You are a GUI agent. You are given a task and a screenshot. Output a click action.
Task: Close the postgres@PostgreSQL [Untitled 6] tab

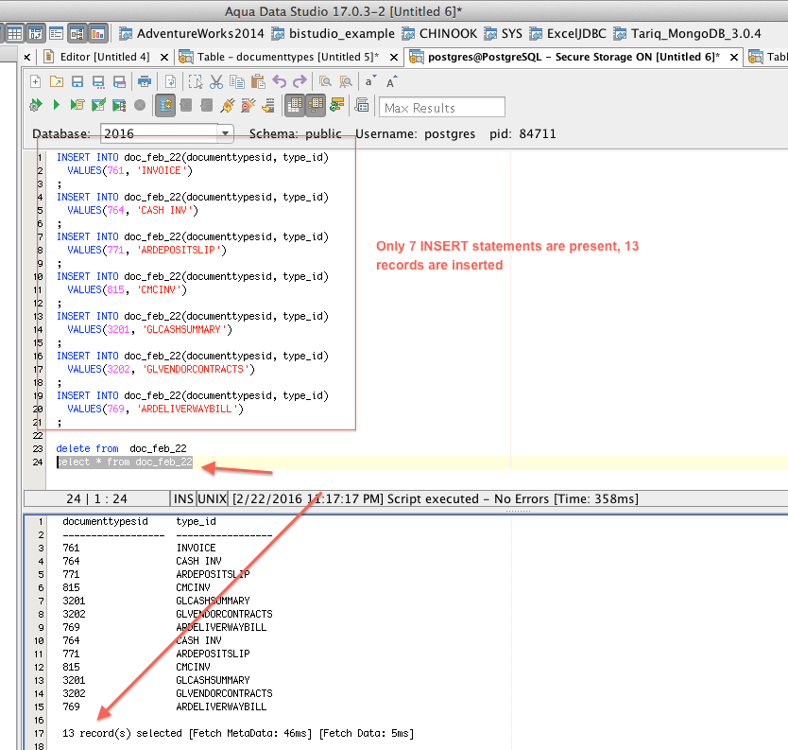tap(734, 58)
